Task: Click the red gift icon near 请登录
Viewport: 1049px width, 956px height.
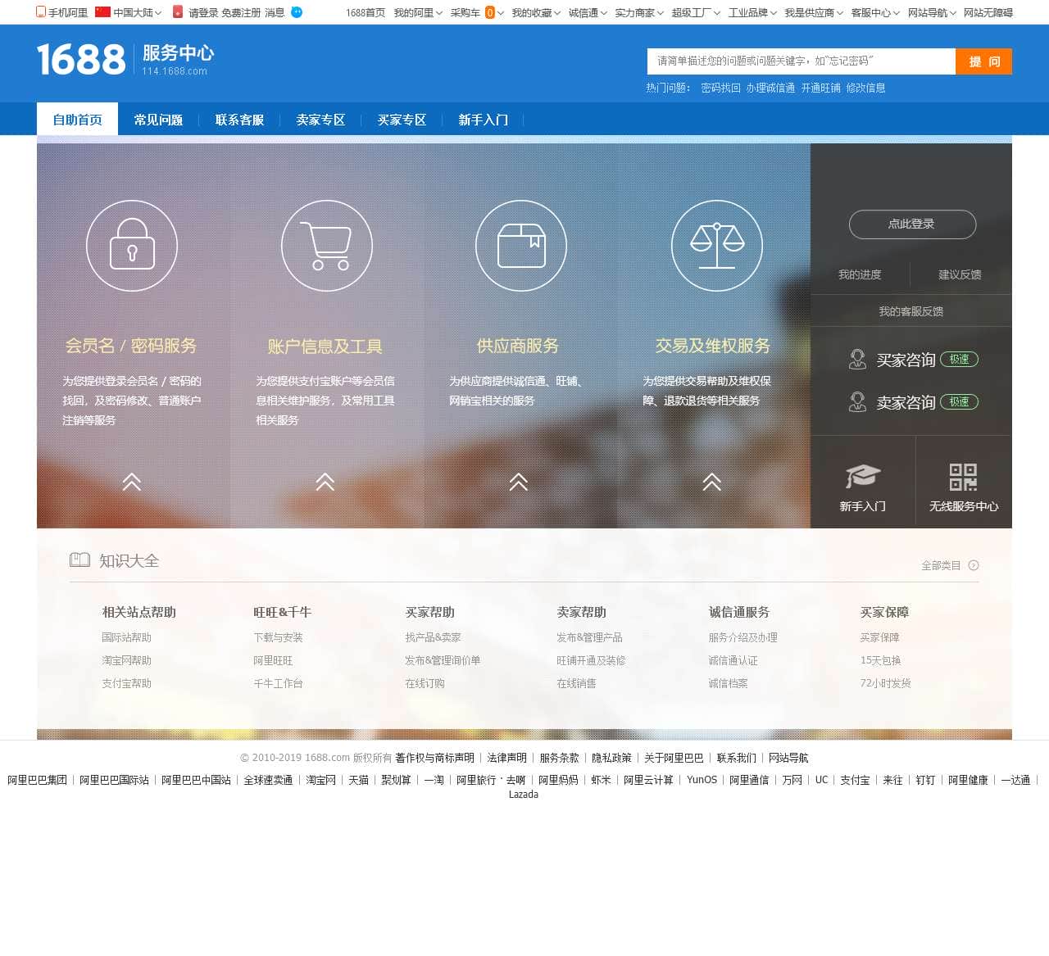Action: (178, 11)
